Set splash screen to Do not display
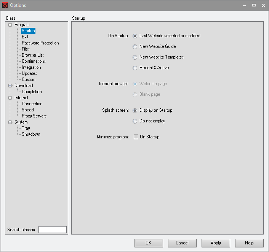This screenshot has width=269, height=252. coord(134,121)
